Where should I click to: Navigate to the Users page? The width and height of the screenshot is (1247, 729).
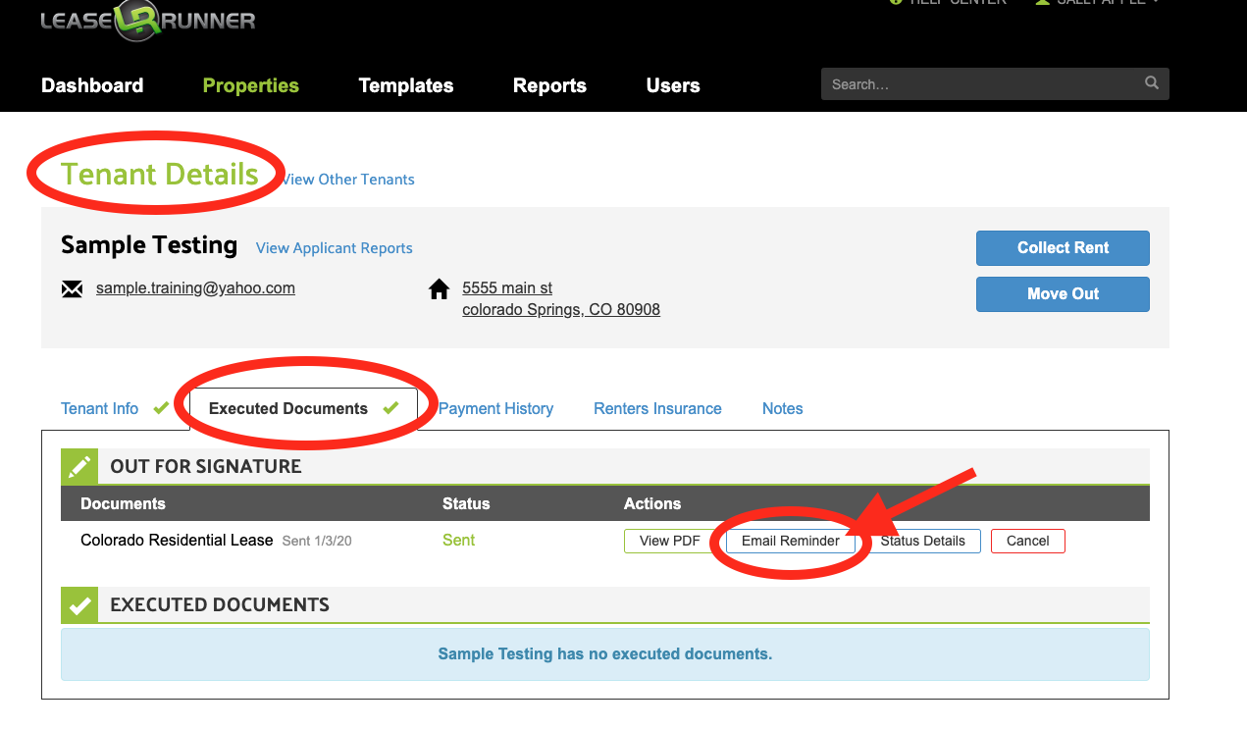(x=673, y=85)
